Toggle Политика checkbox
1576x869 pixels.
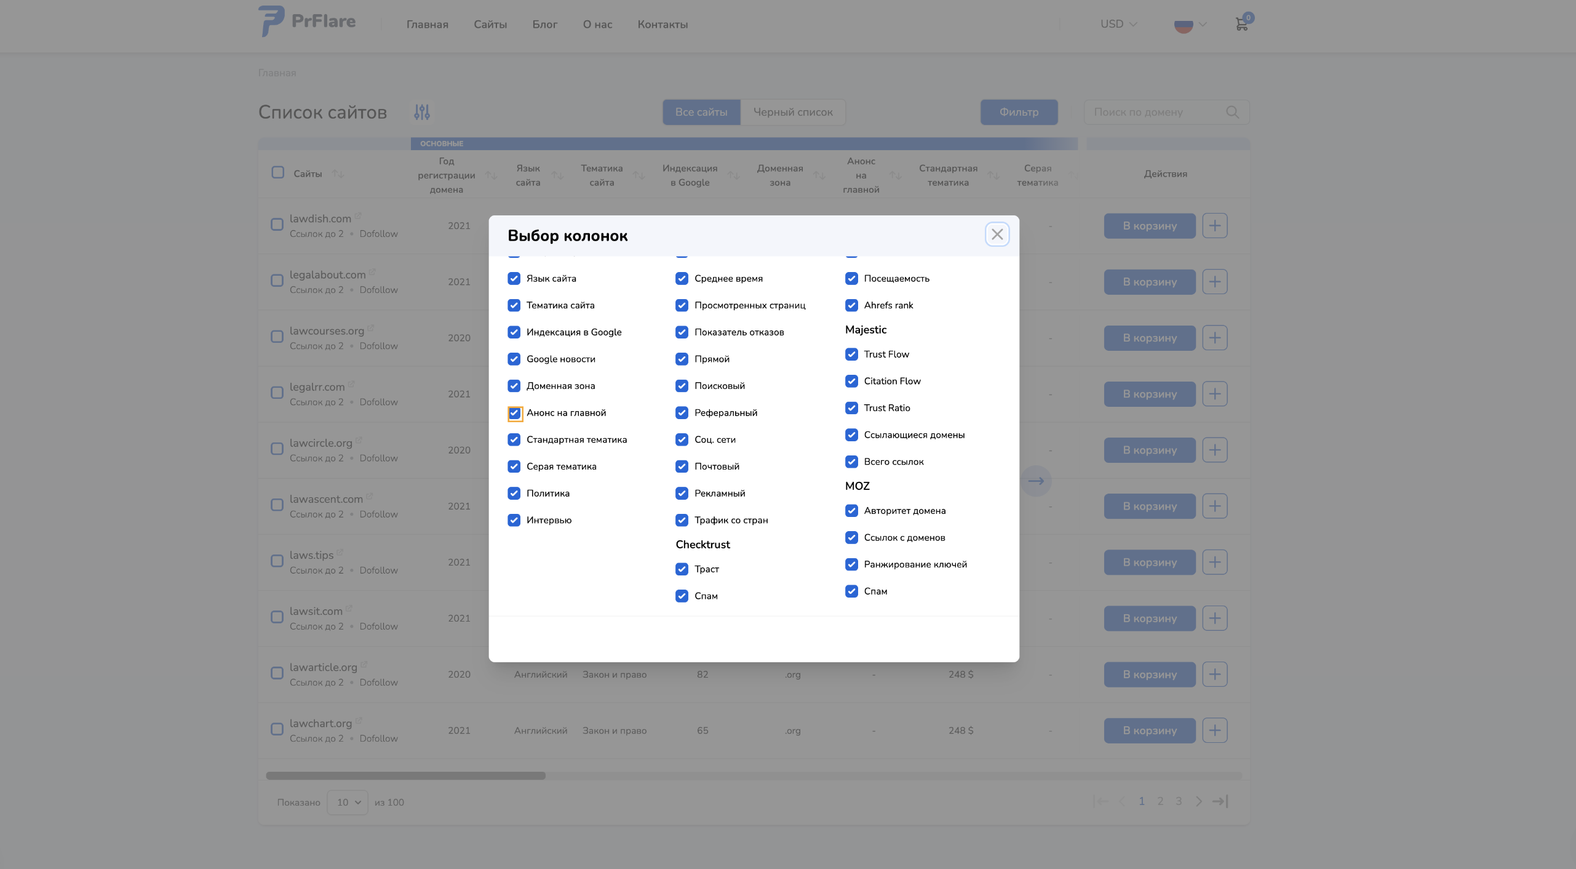(x=514, y=494)
